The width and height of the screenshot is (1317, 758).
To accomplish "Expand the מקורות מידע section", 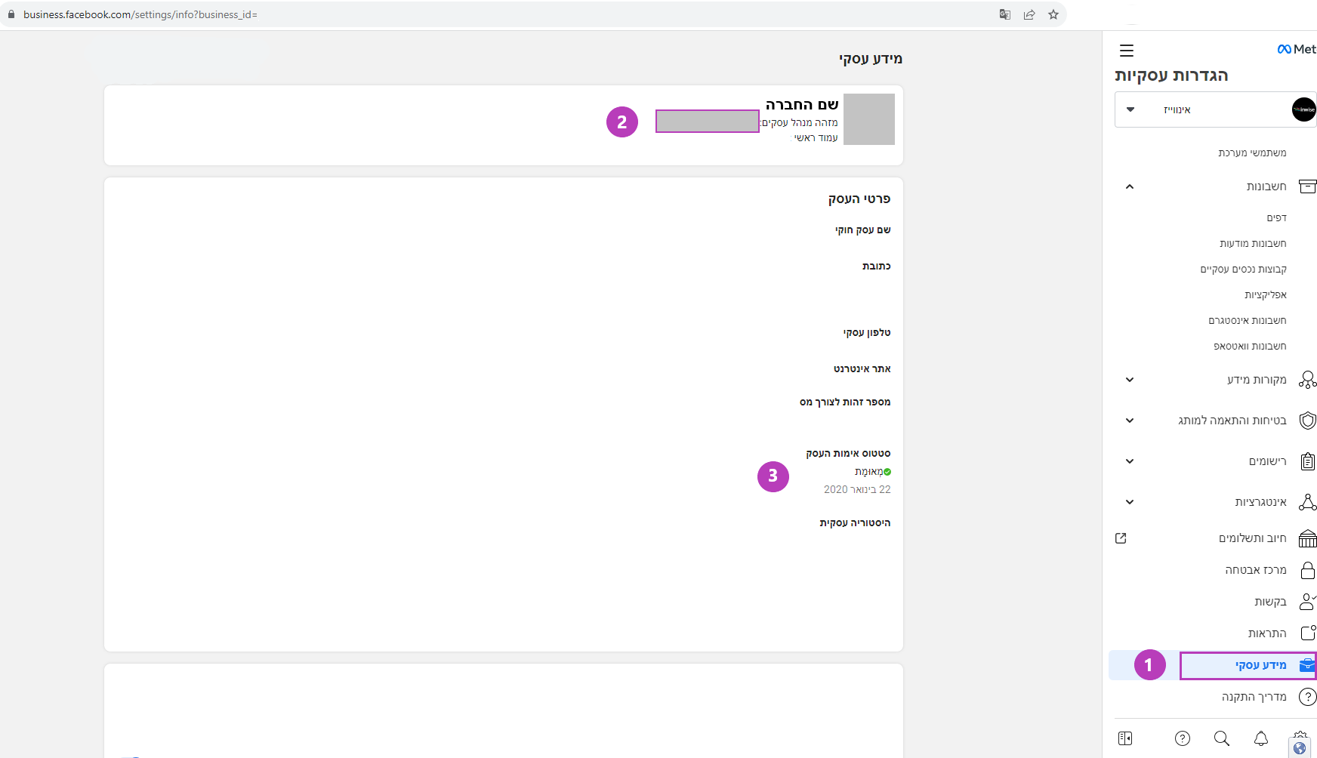I will pyautogui.click(x=1130, y=380).
